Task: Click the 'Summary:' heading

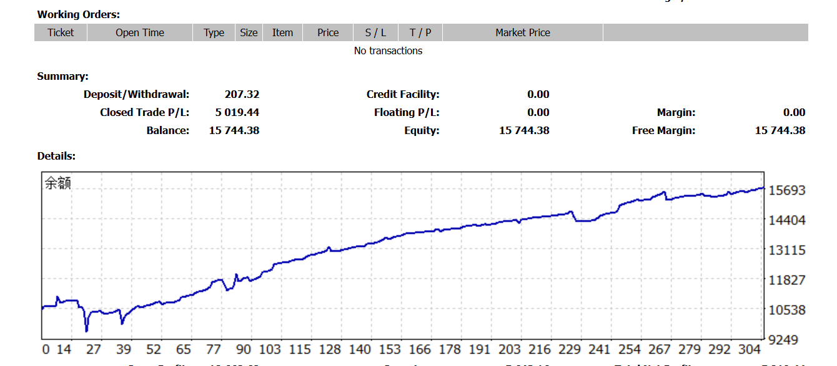Action: point(62,77)
